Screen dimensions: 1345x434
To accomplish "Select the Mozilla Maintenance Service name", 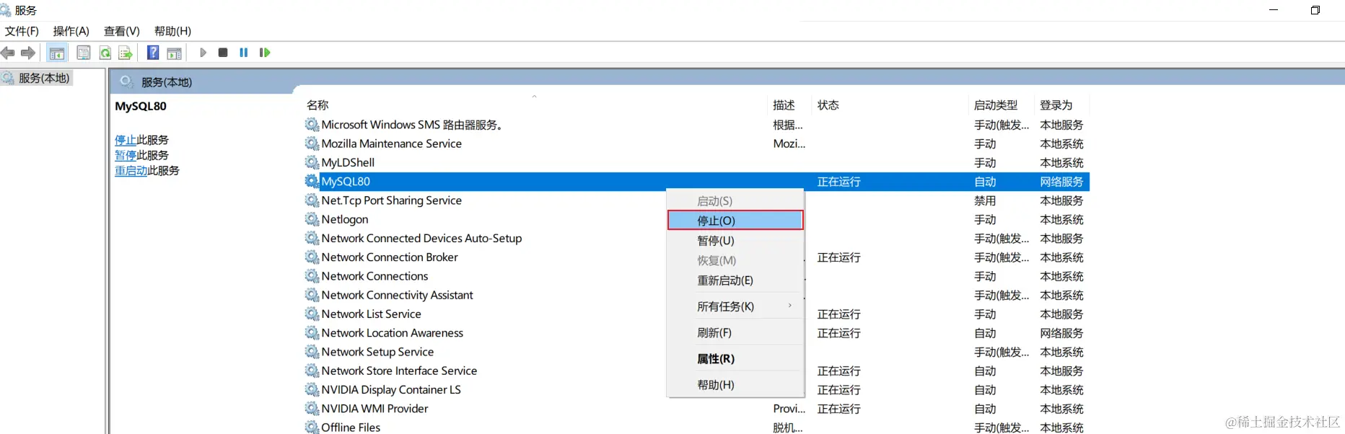I will point(391,143).
